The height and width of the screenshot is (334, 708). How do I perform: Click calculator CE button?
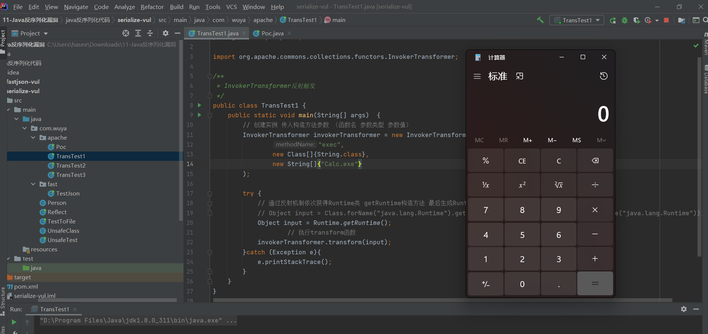coord(522,160)
